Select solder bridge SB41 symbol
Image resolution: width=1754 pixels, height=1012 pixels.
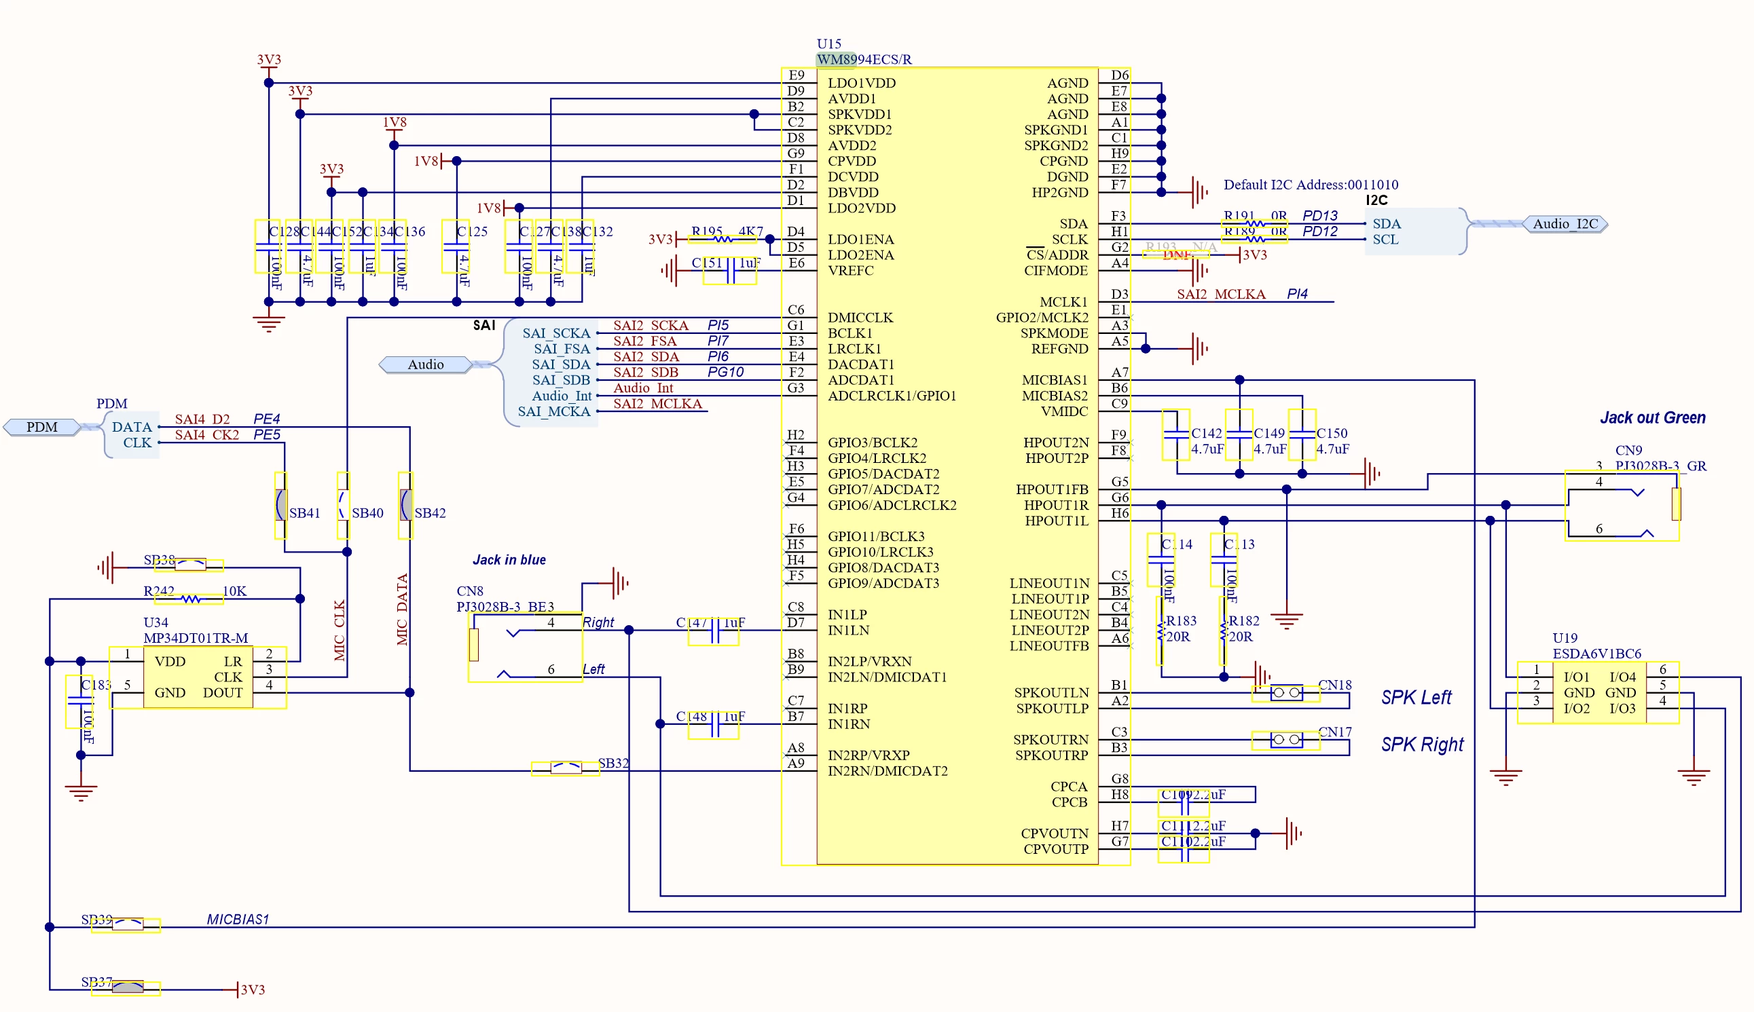pos(281,505)
